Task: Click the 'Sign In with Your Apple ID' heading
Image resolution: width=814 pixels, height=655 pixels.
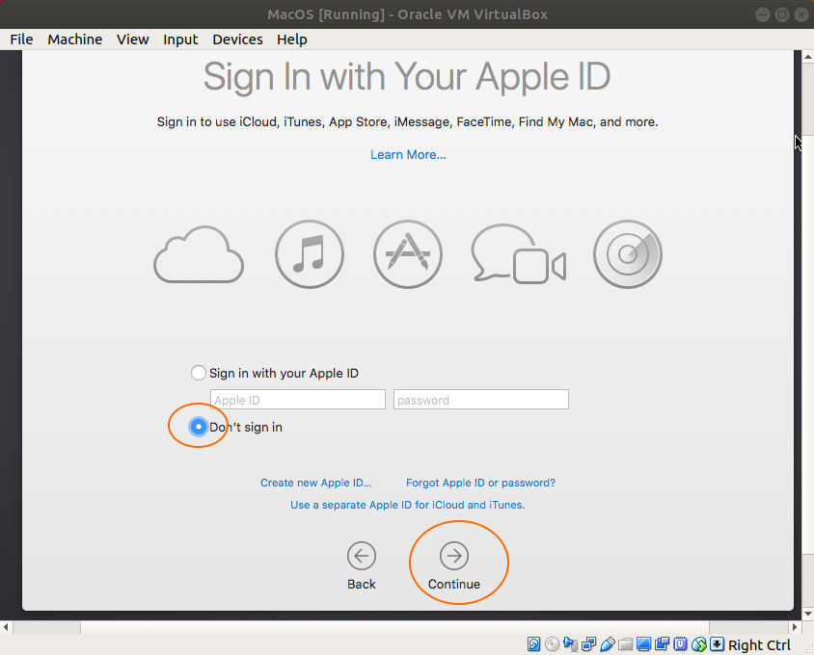Action: point(407,77)
